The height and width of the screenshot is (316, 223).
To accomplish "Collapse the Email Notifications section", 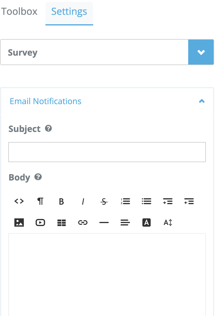I will coord(202,101).
